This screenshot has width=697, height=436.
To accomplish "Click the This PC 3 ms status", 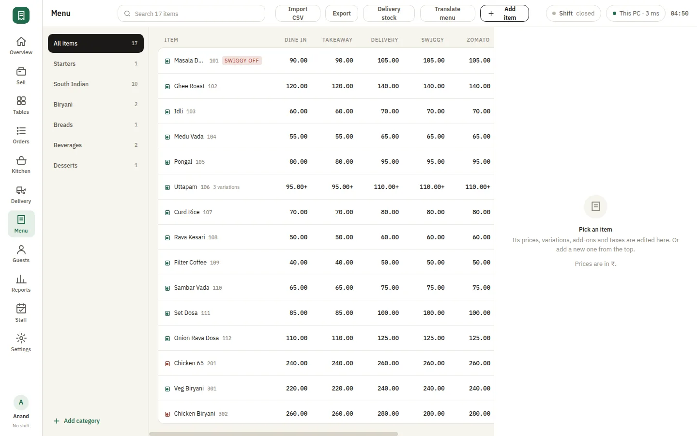I will [x=636, y=14].
